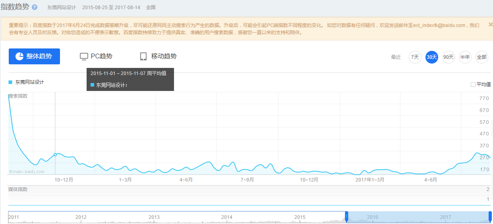The image size is (493, 224).
Task: Choose the 全部 time range
Action: (482, 57)
